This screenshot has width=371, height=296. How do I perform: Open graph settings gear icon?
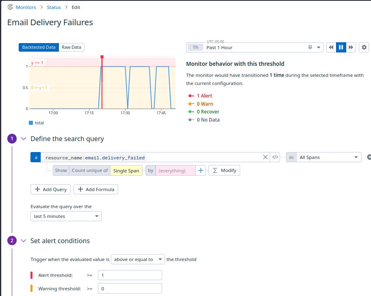click(x=364, y=47)
